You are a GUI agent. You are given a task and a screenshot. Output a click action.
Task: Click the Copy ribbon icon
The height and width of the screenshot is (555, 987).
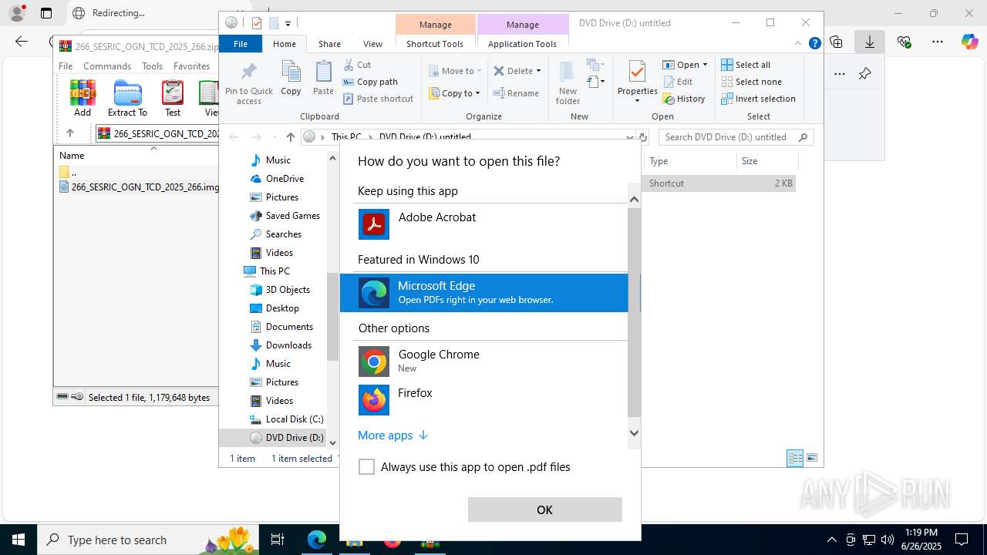[291, 79]
